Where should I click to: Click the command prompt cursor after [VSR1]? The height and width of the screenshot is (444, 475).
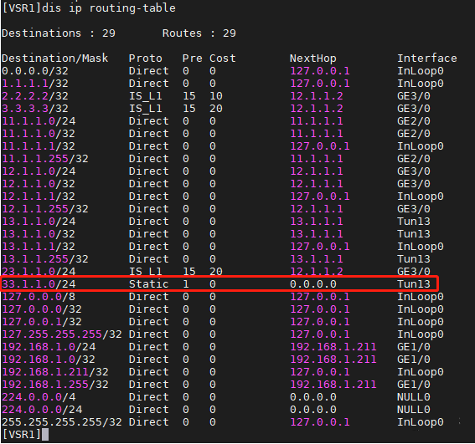tap(45, 434)
